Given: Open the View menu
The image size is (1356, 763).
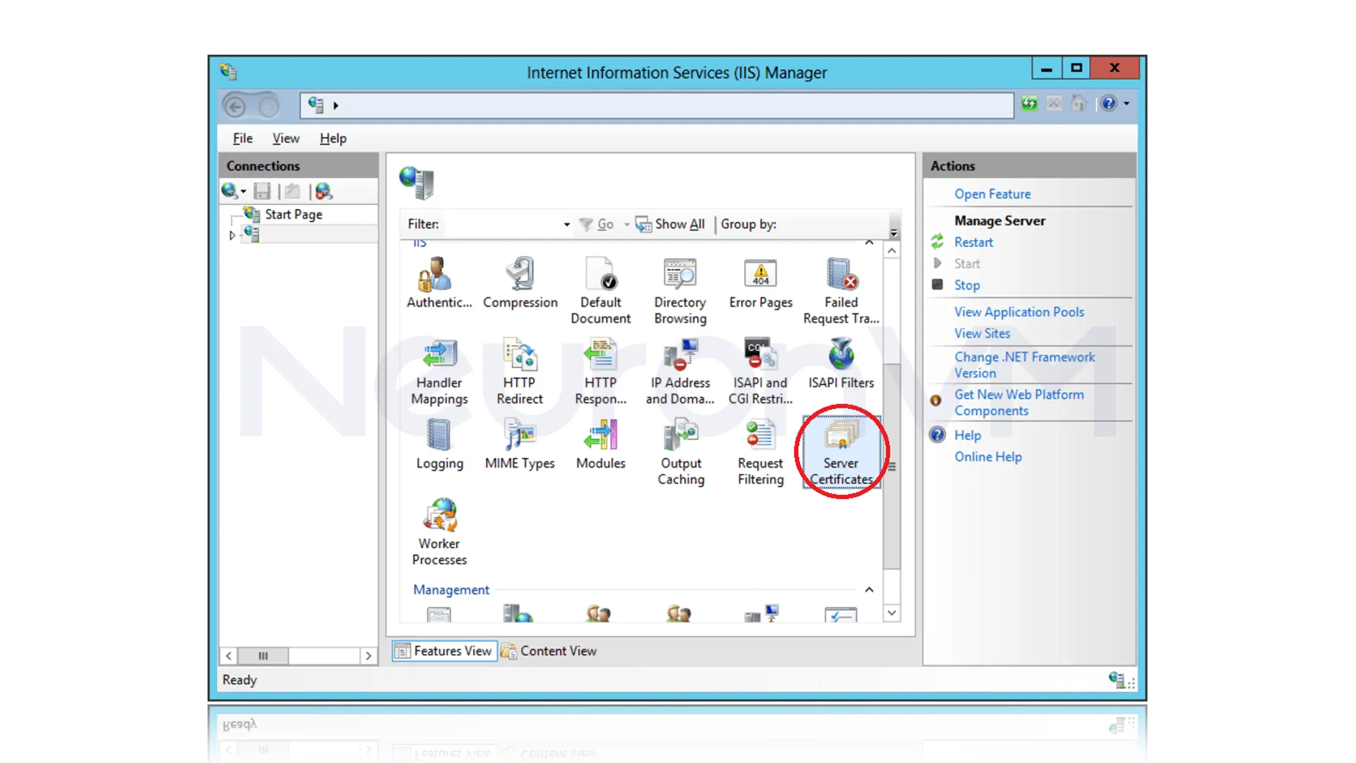Looking at the screenshot, I should point(285,138).
